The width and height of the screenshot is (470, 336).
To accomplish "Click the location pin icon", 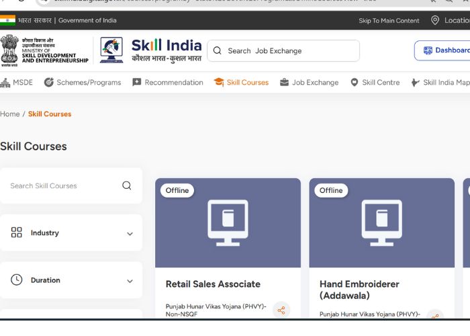I will 435,20.
